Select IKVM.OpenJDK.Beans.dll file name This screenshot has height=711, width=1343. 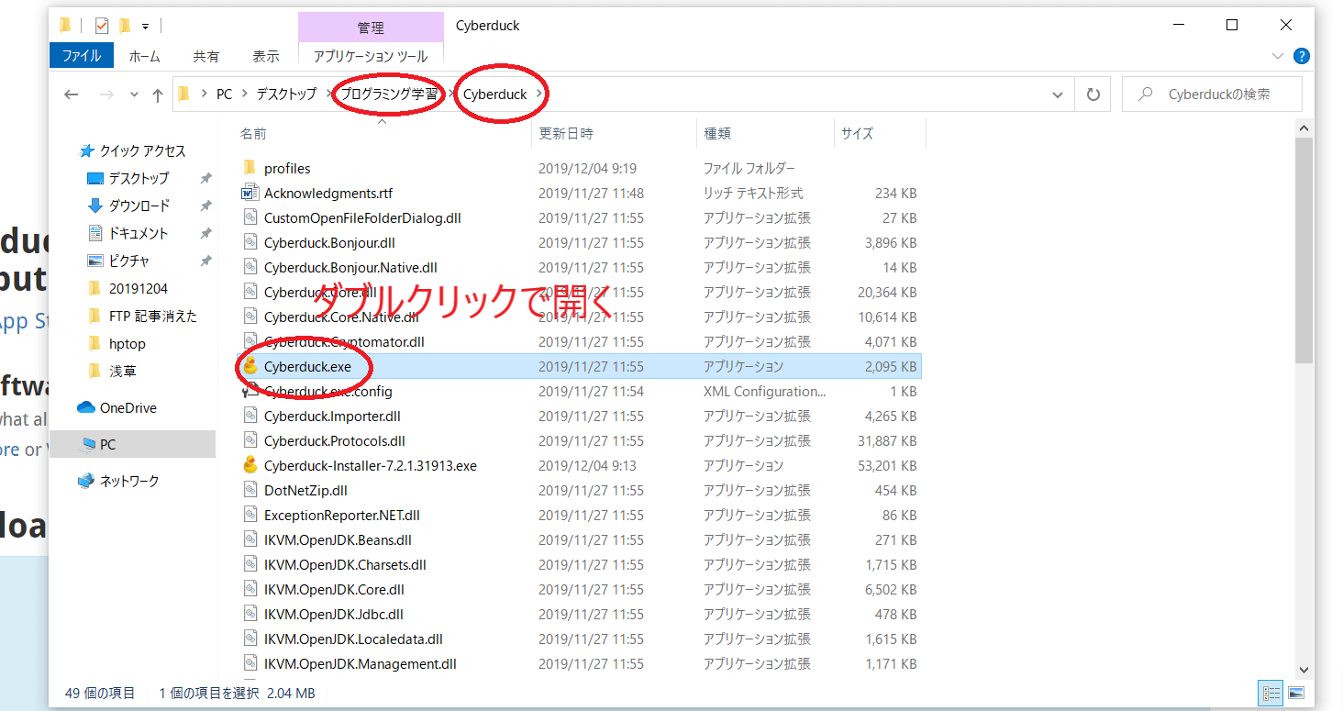(338, 539)
